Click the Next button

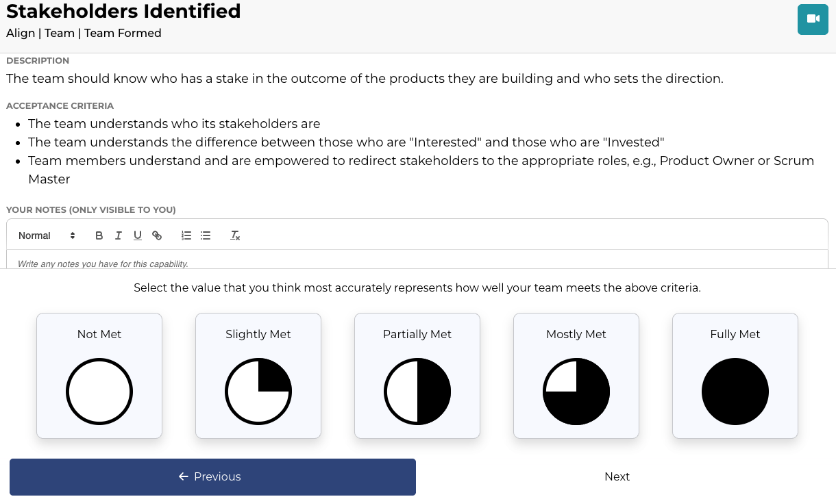pyautogui.click(x=617, y=477)
